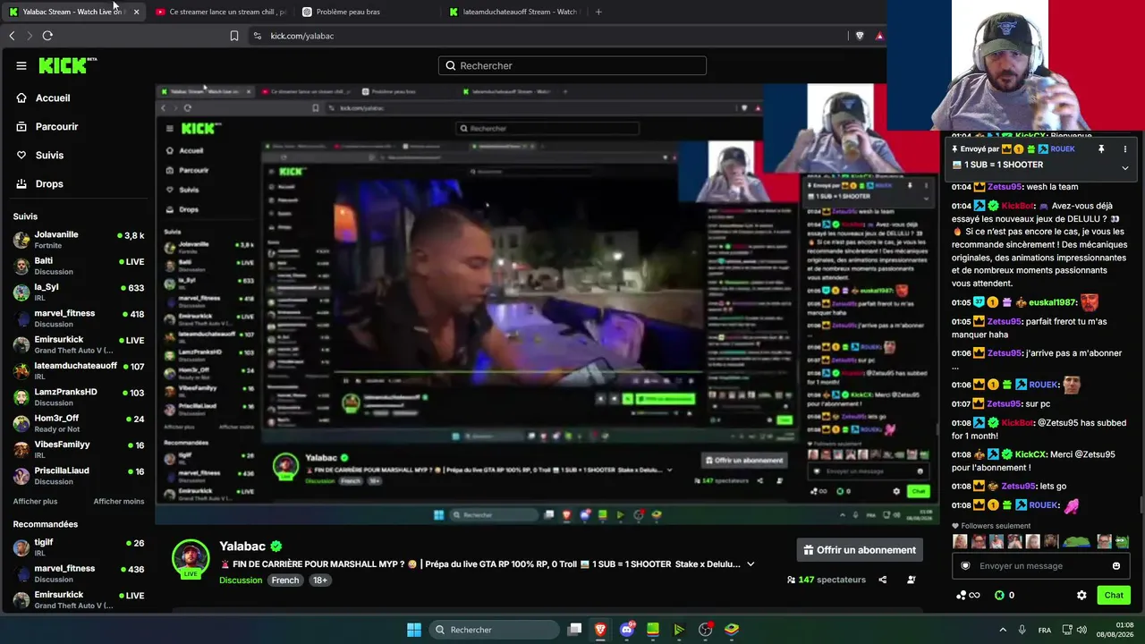Click the chat identity badge icon in the message box

click(965, 565)
